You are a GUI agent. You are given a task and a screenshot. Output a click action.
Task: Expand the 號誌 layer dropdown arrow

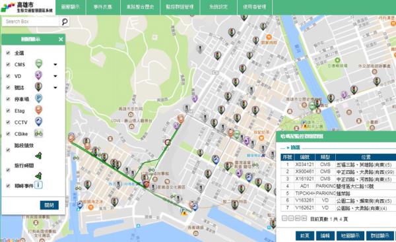(x=55, y=88)
